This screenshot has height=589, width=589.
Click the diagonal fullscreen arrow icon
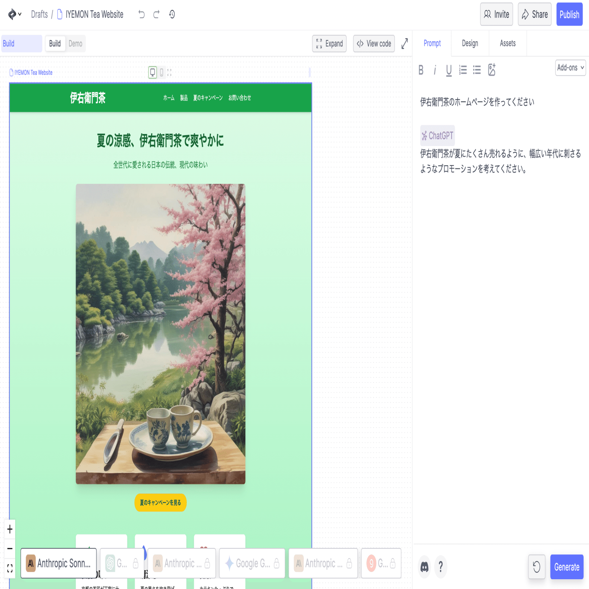pyautogui.click(x=404, y=44)
